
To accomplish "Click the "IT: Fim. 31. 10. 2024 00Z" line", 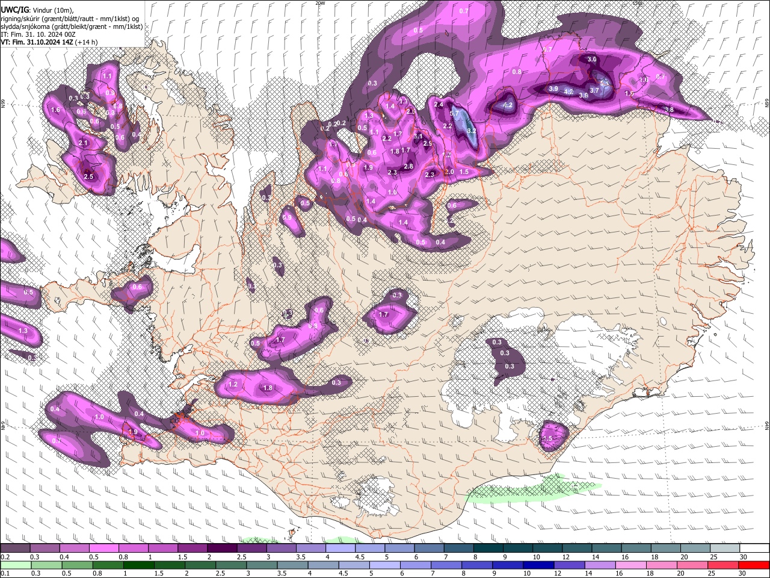I will point(38,34).
